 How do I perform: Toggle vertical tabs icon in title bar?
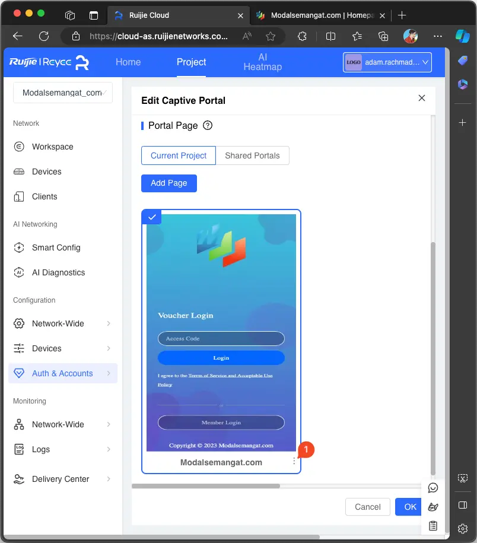[x=94, y=15]
